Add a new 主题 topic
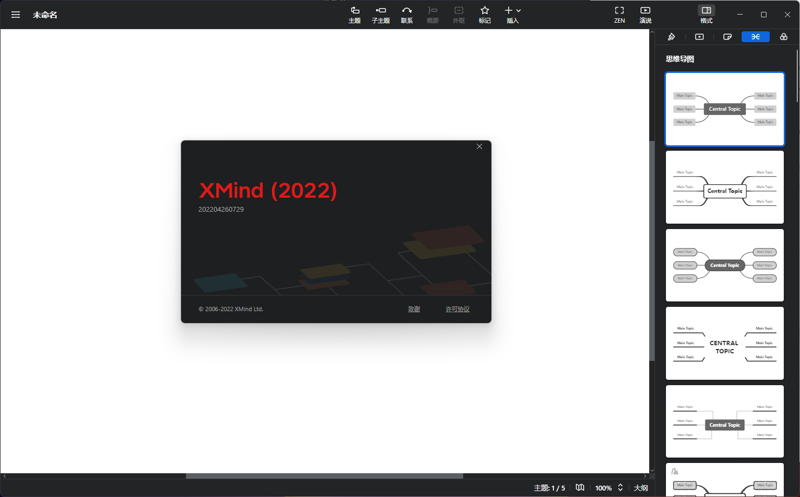 tap(355, 15)
